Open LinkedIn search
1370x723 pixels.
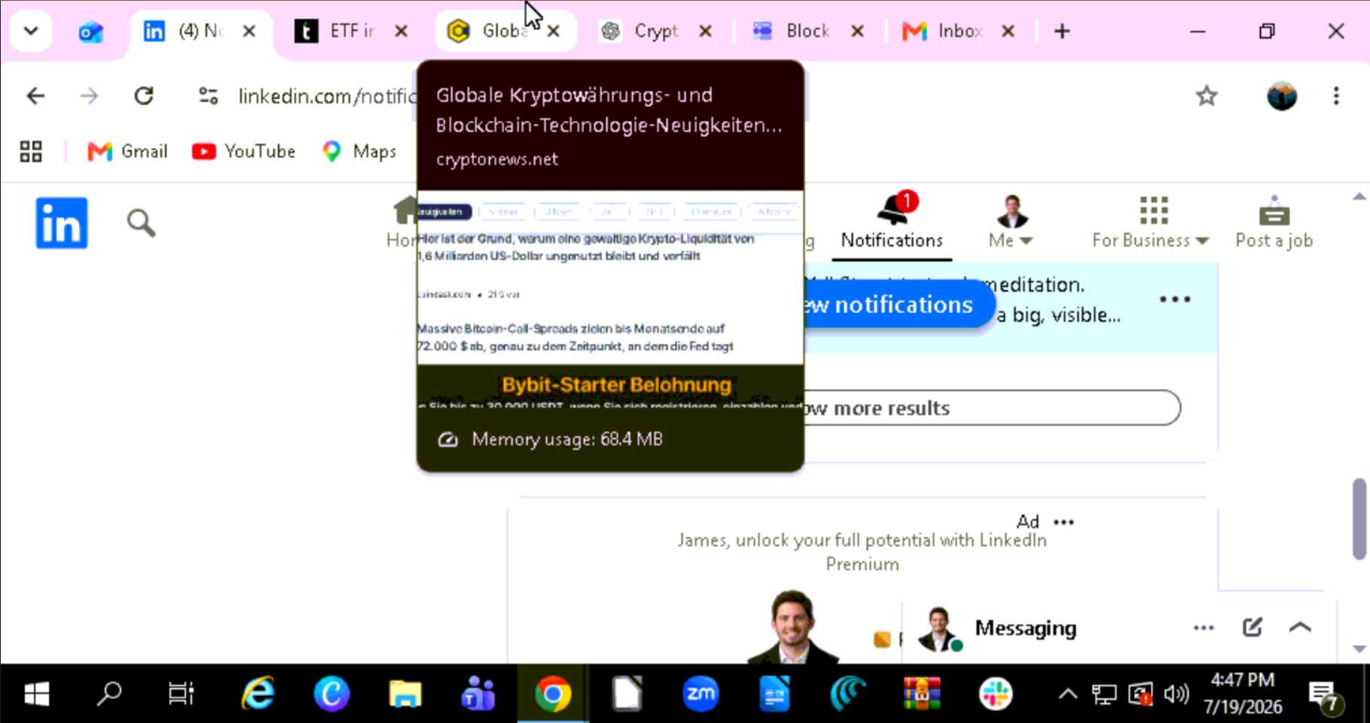(141, 223)
